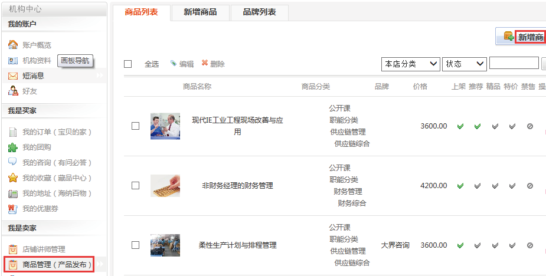This screenshot has height=276, width=546.
Task: Click the red 删除 delete icon
Action: pos(205,64)
